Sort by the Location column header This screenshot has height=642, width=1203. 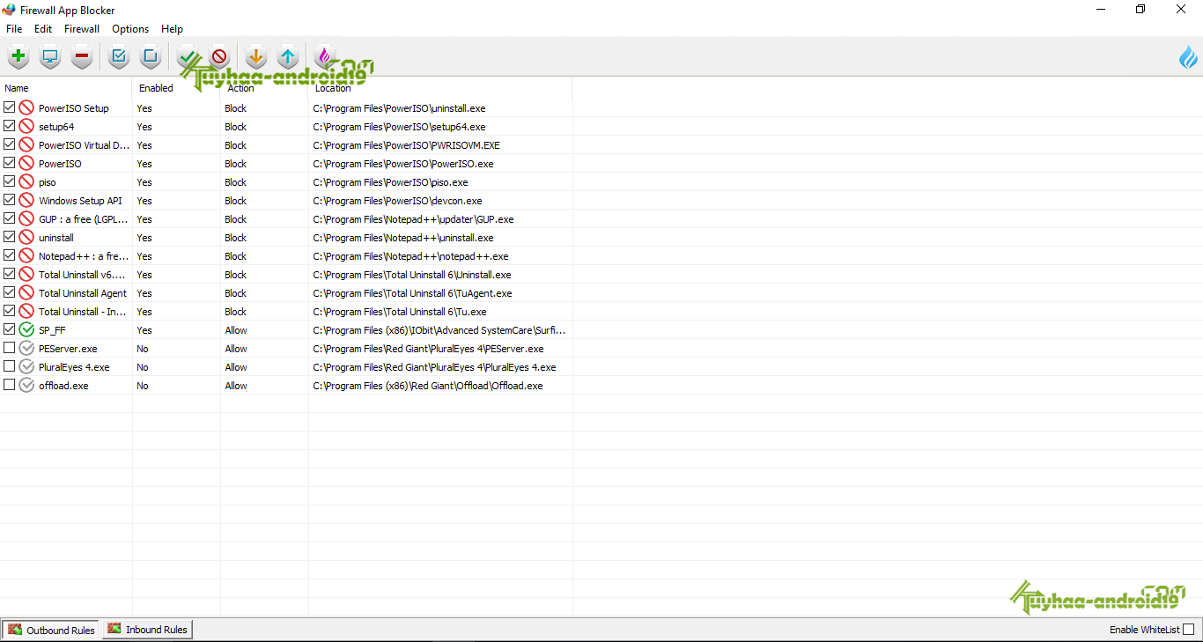coord(440,88)
